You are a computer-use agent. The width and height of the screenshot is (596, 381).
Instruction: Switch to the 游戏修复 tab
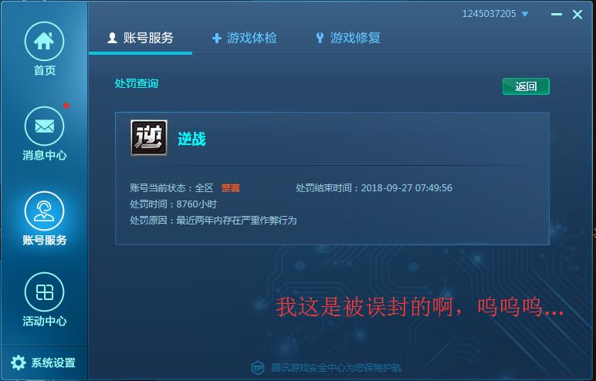[347, 38]
